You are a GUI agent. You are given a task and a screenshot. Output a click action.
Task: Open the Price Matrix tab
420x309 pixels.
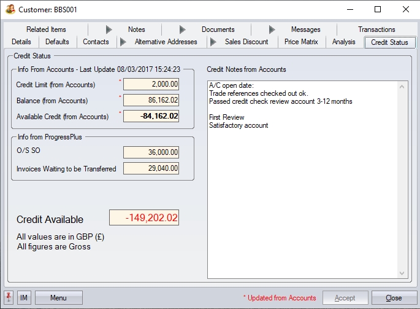[301, 42]
